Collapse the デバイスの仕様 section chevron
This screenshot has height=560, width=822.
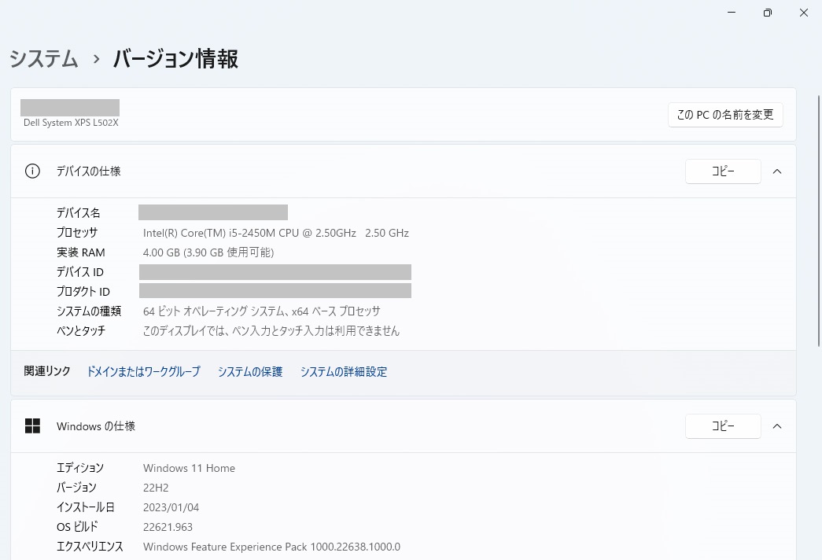(x=777, y=171)
